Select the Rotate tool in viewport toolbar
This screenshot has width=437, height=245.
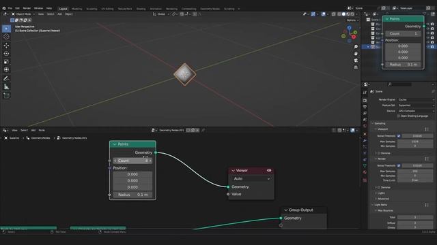[6, 54]
